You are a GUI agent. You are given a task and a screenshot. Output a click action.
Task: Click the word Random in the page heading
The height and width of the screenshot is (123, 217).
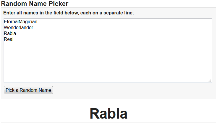click(x=13, y=4)
